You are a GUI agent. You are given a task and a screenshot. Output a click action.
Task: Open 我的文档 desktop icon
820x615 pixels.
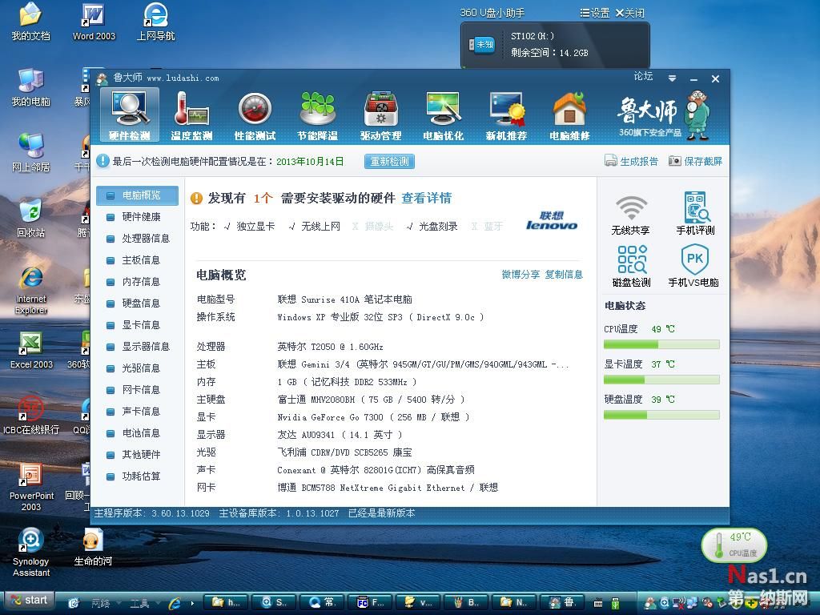pyautogui.click(x=31, y=22)
